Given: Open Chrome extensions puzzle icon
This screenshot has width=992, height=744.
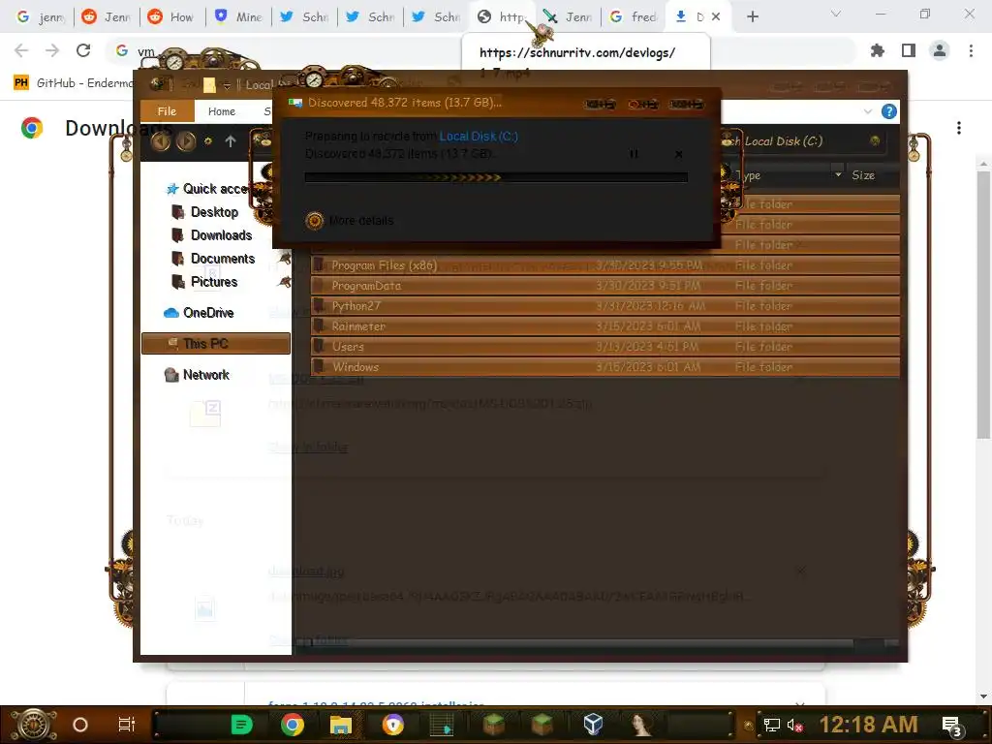Looking at the screenshot, I should pos(878,50).
